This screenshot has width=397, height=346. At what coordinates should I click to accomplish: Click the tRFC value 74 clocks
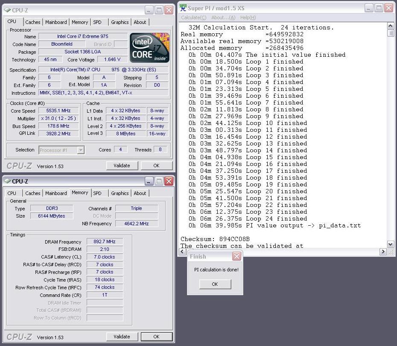tap(105, 287)
